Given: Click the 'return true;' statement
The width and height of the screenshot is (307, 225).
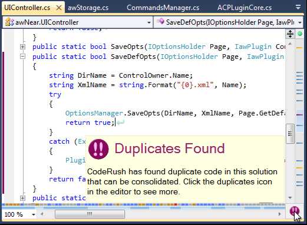Looking at the screenshot, I should [90, 123].
